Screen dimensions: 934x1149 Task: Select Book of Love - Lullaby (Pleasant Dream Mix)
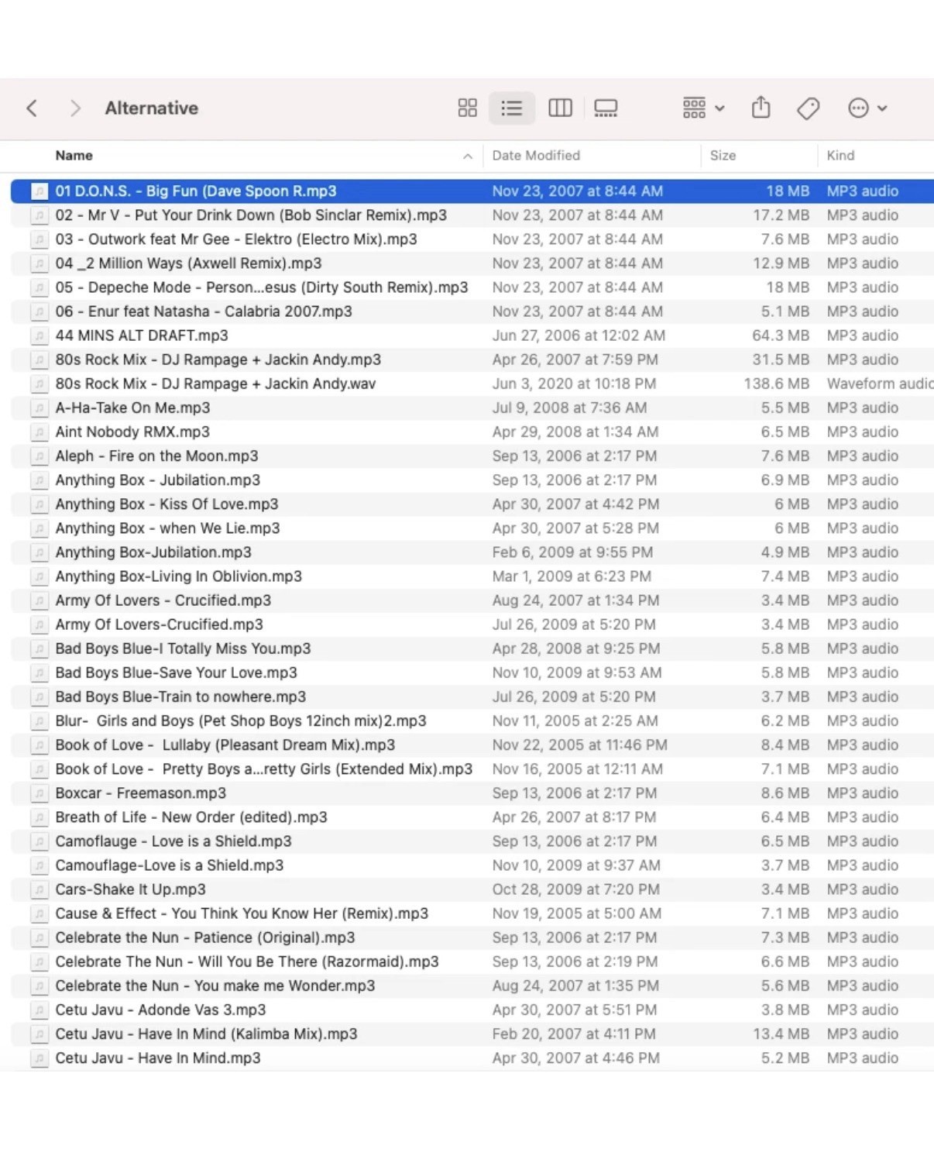point(225,745)
